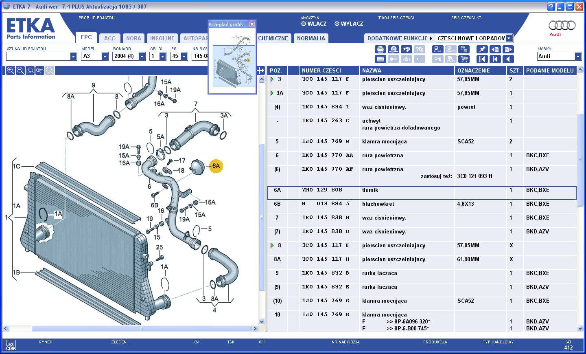Switch to the ACC tab
586x354 pixels.
[109, 38]
